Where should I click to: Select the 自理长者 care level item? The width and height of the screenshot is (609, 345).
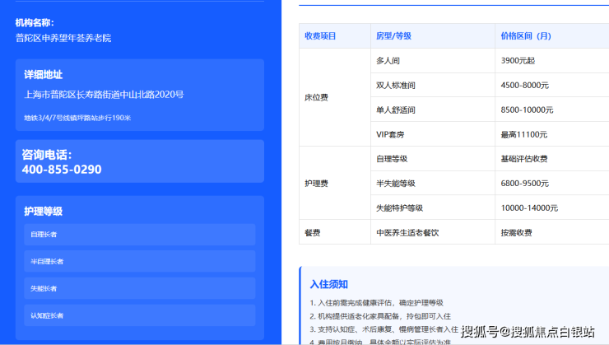(x=139, y=235)
